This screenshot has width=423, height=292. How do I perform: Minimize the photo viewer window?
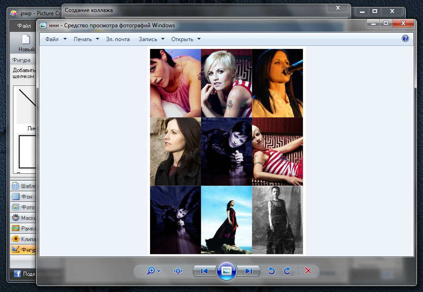click(x=373, y=24)
